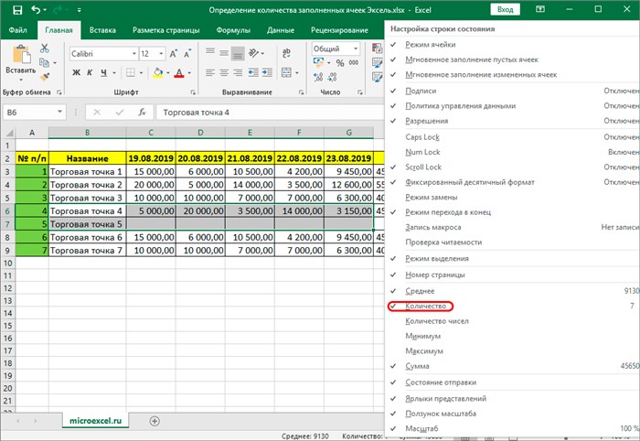640x441 pixels.
Task: Click the Bottom Align icon
Action: [238, 53]
